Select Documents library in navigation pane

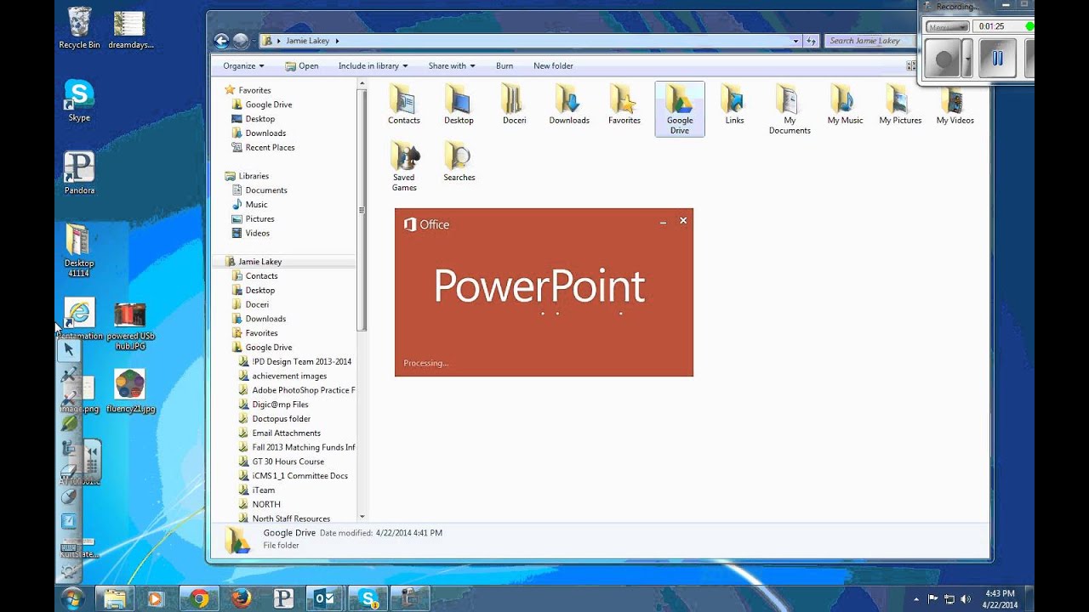pyautogui.click(x=265, y=190)
